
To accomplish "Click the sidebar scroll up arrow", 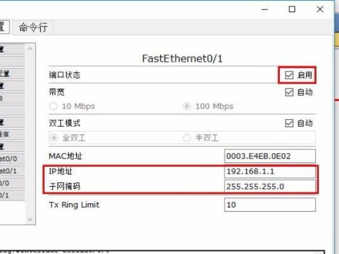I will pyautogui.click(x=31, y=49).
